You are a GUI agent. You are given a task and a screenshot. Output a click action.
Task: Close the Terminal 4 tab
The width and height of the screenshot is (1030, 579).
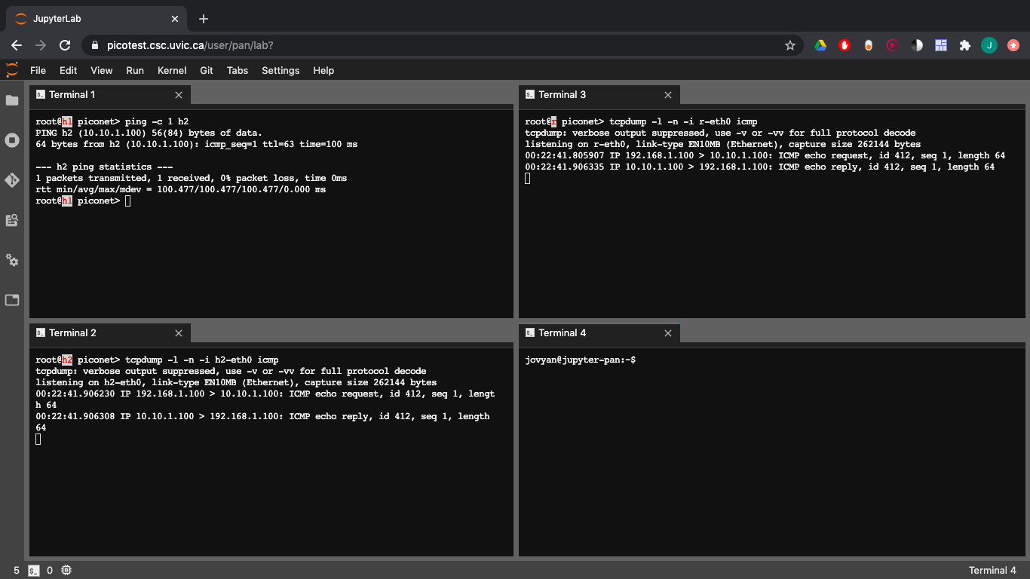pos(668,333)
